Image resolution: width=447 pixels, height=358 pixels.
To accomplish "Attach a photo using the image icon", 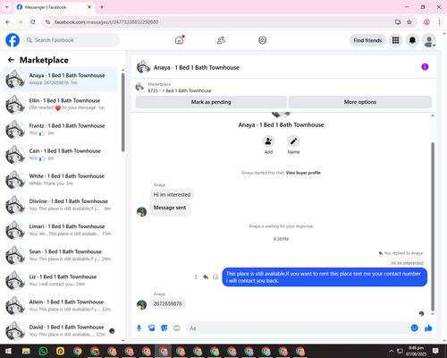I will pyautogui.click(x=152, y=328).
